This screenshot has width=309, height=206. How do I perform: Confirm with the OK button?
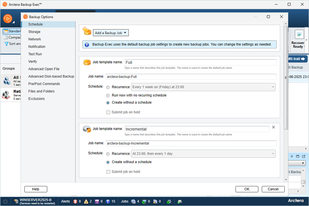point(247,189)
